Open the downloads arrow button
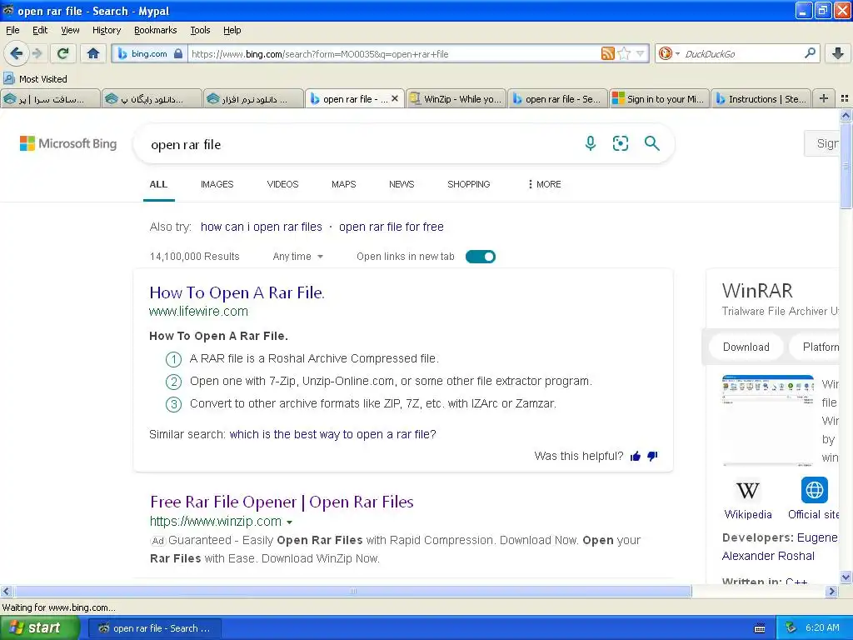Viewport: 853px width, 640px height. point(837,53)
